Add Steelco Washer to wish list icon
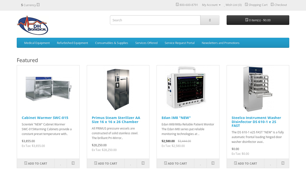Image resolution: width=306 pixels, height=172 pixels. click(270, 164)
